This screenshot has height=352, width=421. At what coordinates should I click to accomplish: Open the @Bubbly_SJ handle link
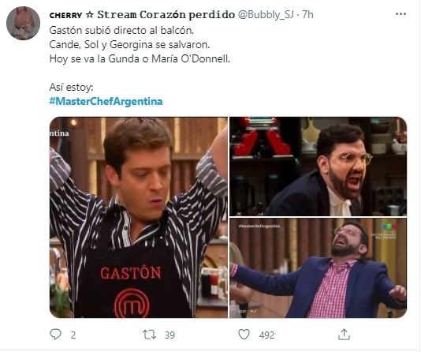[x=266, y=14]
